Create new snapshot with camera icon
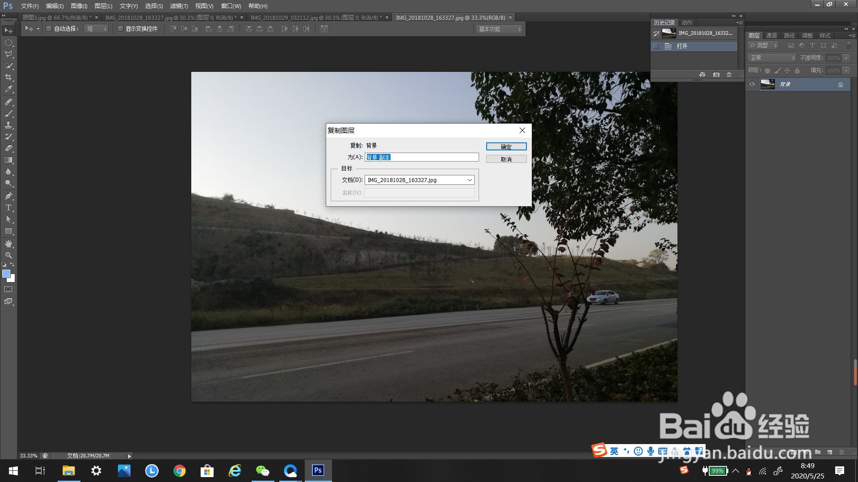Image resolution: width=858 pixels, height=482 pixels. [716, 75]
